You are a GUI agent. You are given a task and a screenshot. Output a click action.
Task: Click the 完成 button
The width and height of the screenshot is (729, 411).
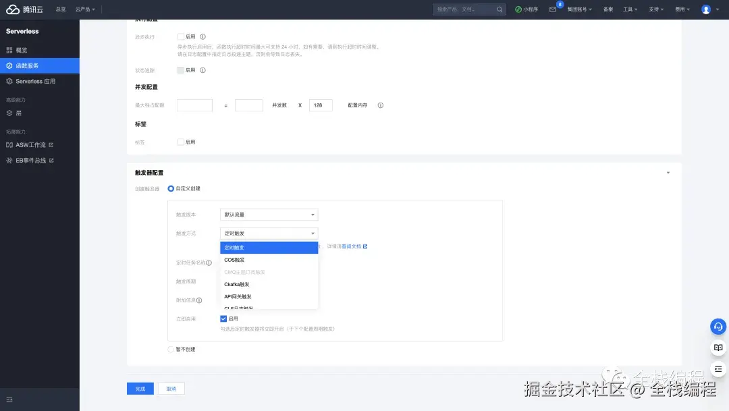pos(140,389)
